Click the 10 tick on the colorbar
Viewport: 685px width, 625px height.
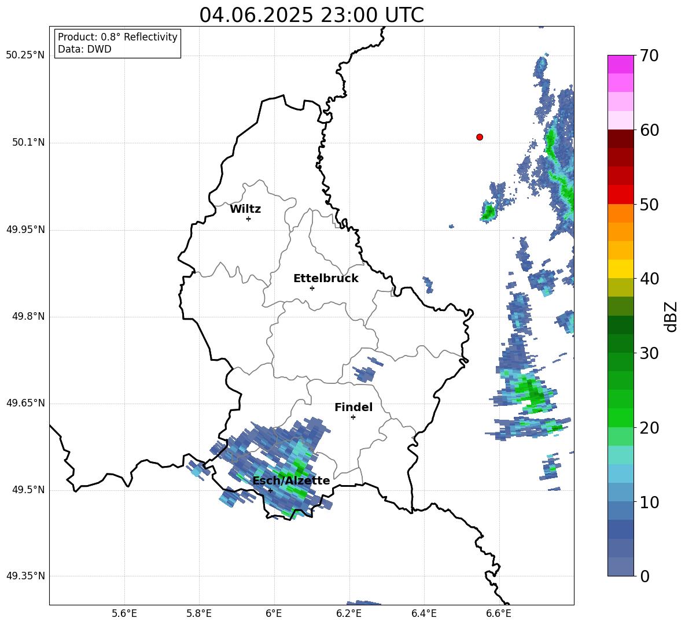click(x=649, y=502)
